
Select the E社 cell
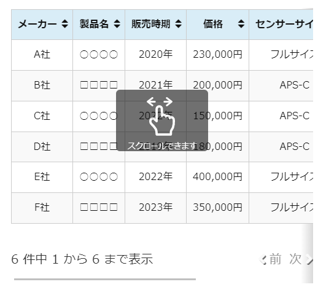tap(42, 177)
